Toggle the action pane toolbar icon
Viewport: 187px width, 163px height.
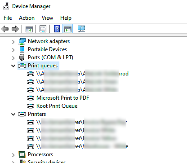(x=67, y=29)
